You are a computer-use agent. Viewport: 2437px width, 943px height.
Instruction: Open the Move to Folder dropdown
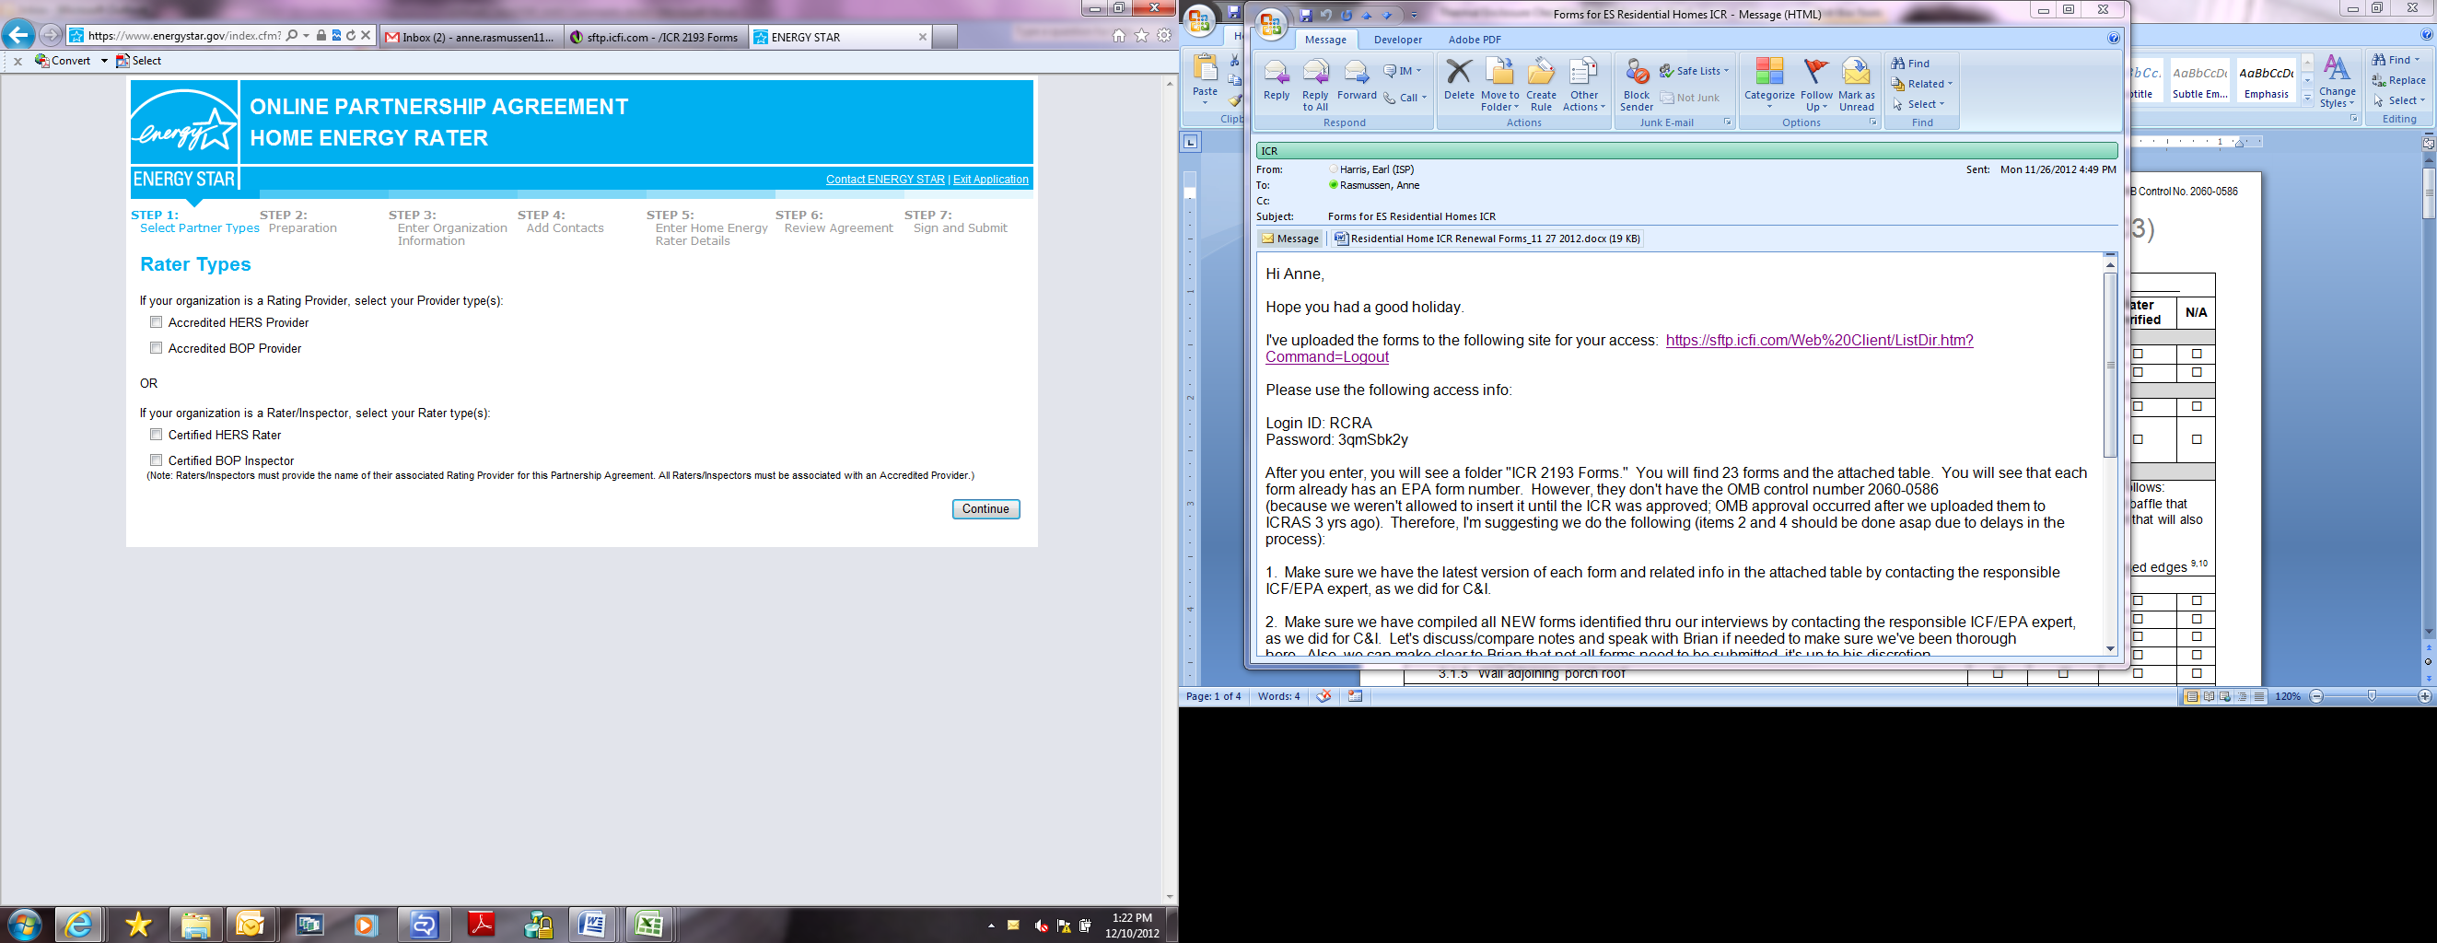coord(1499,85)
